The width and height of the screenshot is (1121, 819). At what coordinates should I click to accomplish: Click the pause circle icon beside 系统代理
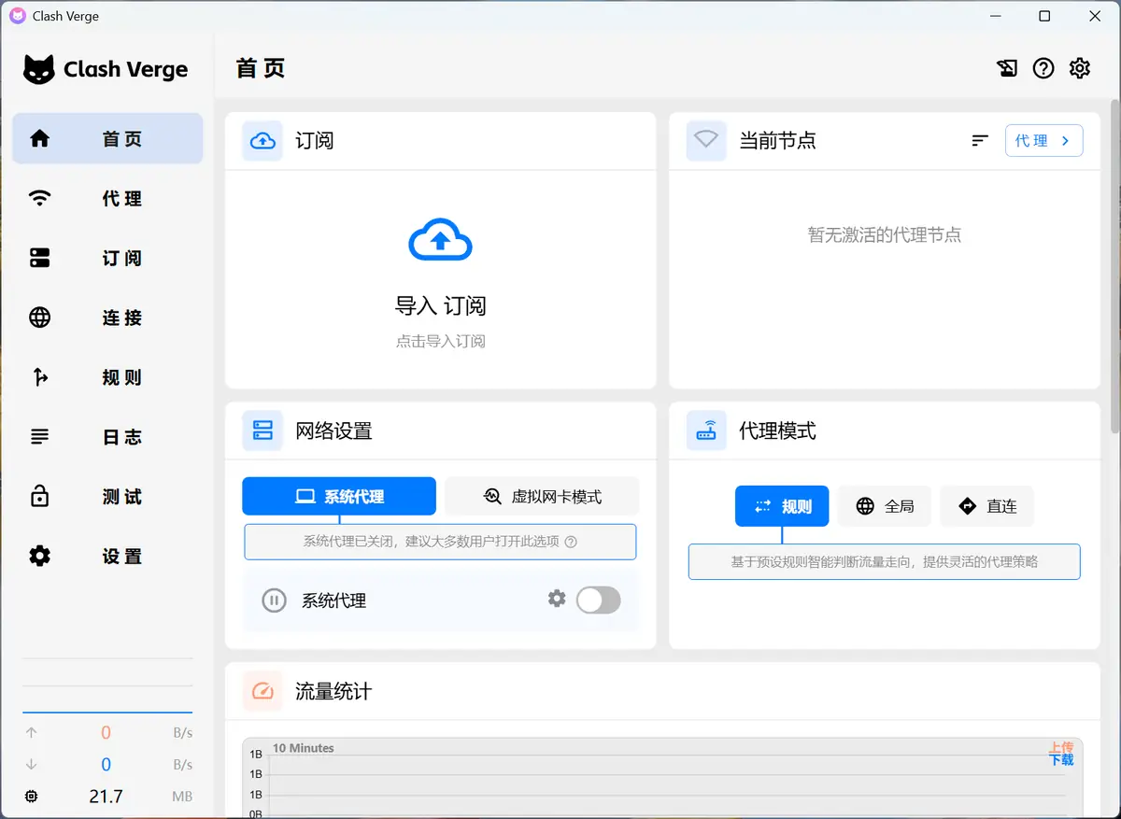[x=274, y=600]
